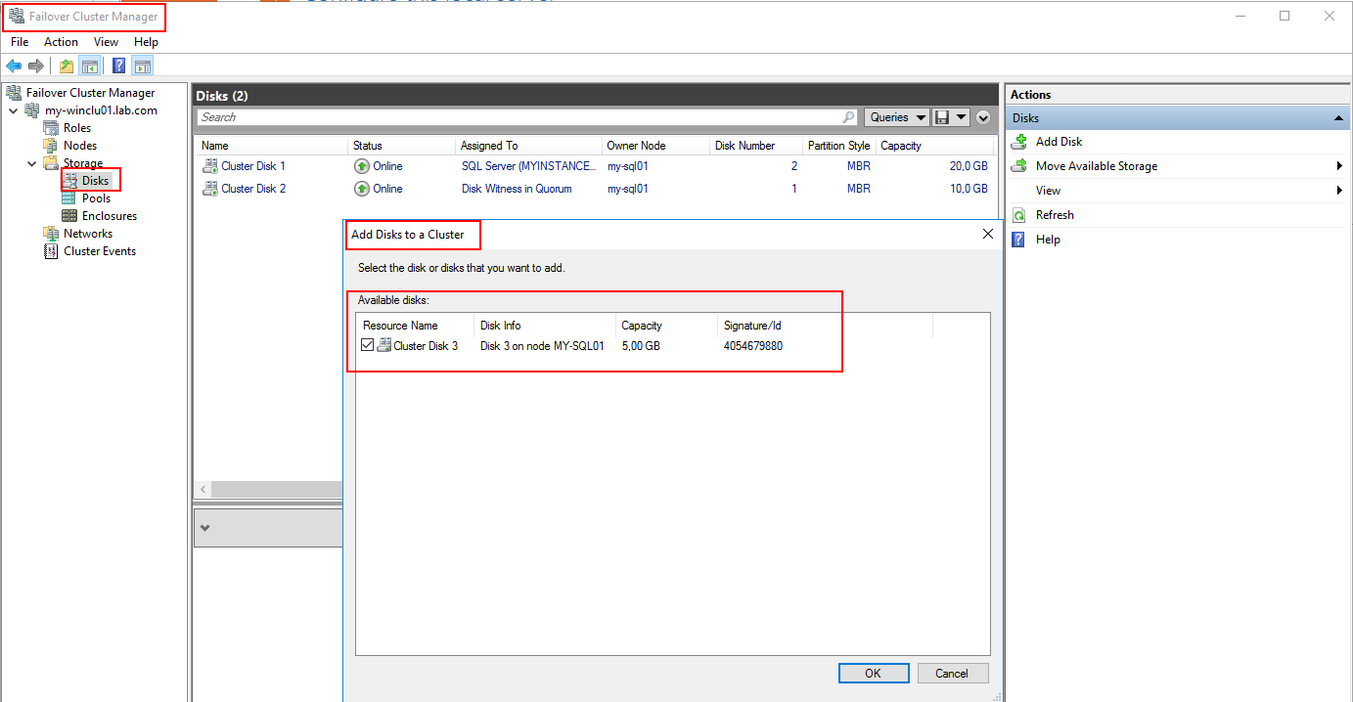Click the Forward arrow toolbar icon

tap(36, 66)
